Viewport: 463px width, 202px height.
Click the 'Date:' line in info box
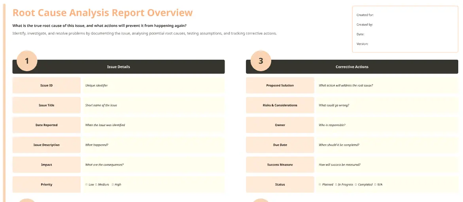point(360,34)
